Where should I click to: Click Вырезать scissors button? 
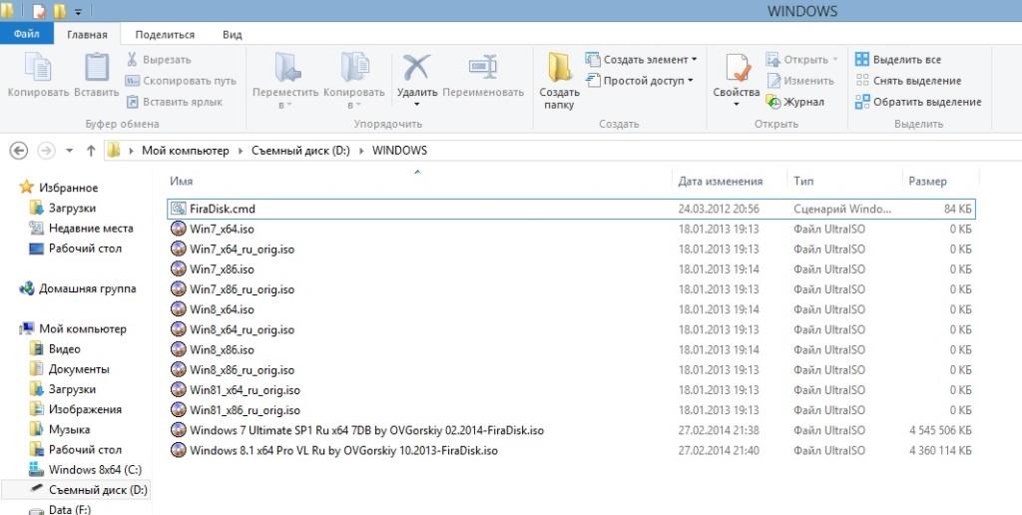pyautogui.click(x=159, y=59)
